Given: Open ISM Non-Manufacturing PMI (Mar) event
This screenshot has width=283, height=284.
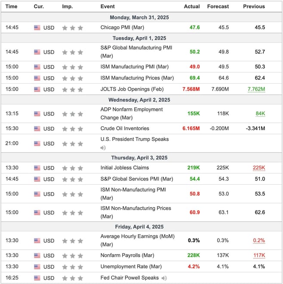Looking at the screenshot, I should pyautogui.click(x=133, y=194).
